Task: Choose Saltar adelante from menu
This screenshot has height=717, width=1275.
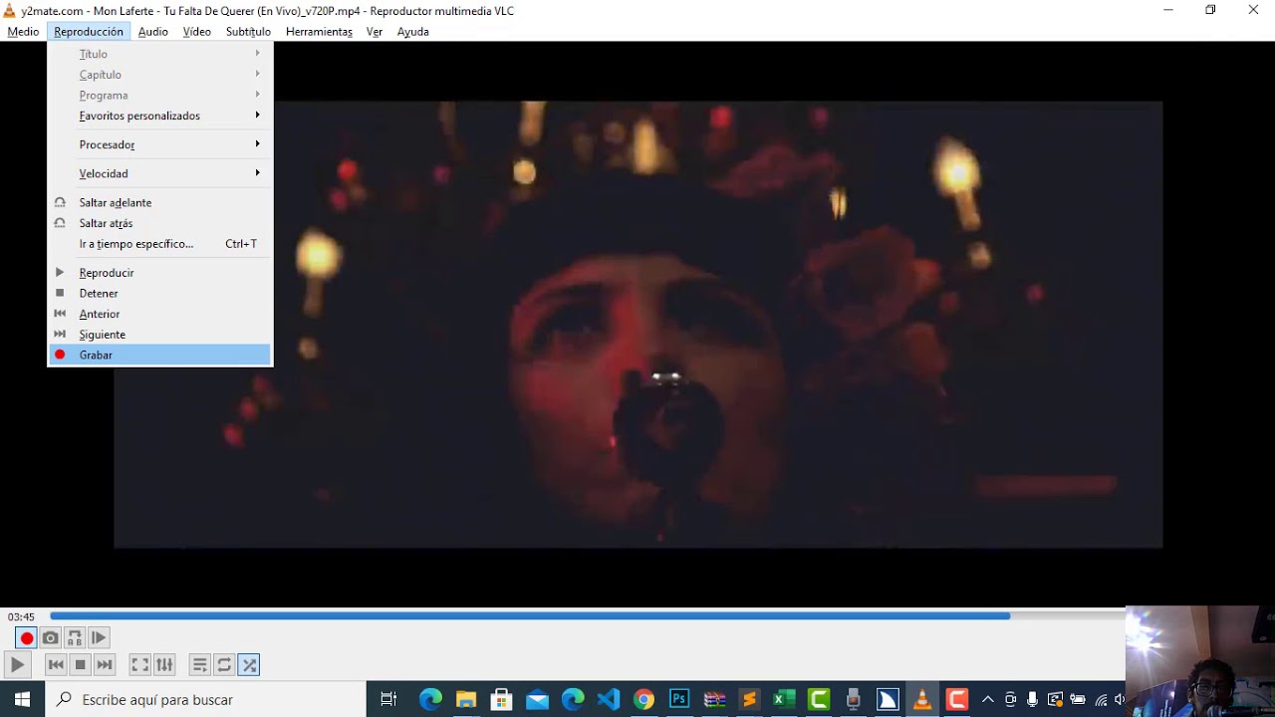Action: (x=159, y=202)
